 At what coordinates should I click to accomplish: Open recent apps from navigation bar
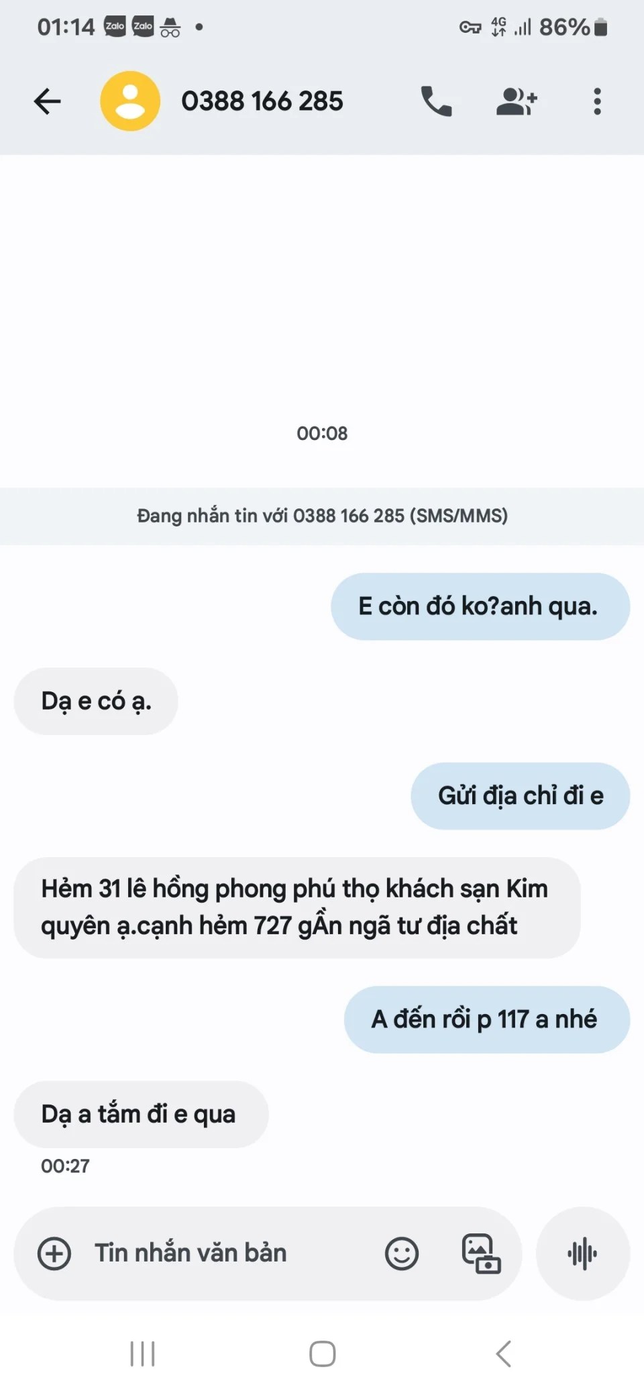[x=142, y=1353]
